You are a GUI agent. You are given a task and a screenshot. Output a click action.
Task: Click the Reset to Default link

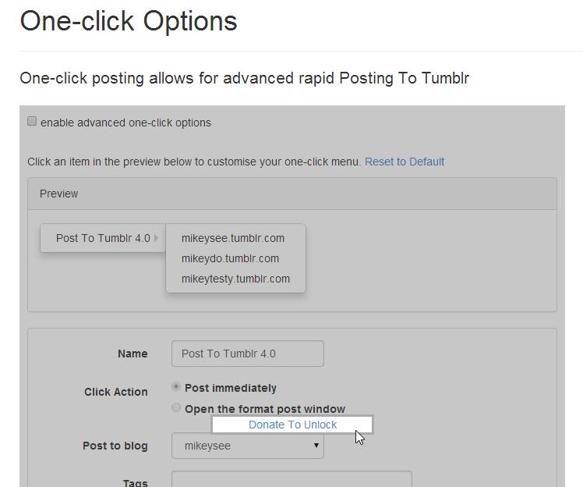[x=405, y=162]
